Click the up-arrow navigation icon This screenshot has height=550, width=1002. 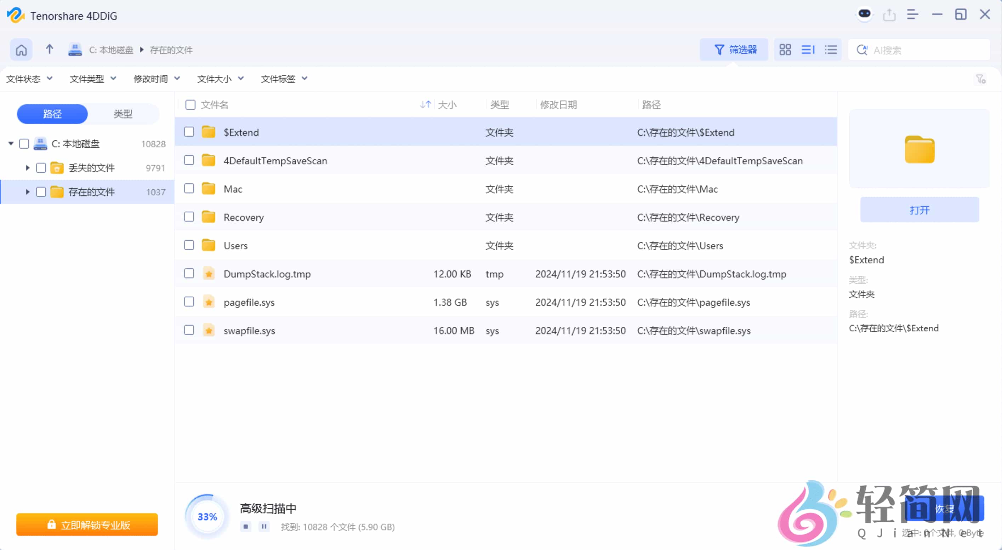pyautogui.click(x=49, y=49)
